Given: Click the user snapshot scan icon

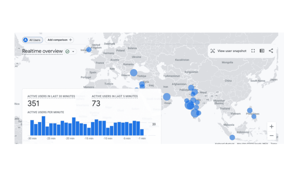Looking at the screenshot, I should click(213, 51).
